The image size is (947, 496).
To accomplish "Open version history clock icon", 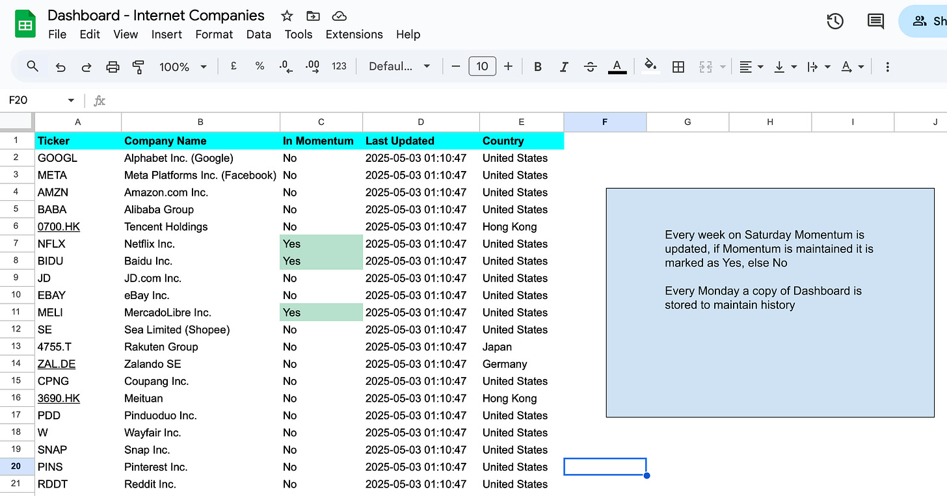I will pos(835,21).
